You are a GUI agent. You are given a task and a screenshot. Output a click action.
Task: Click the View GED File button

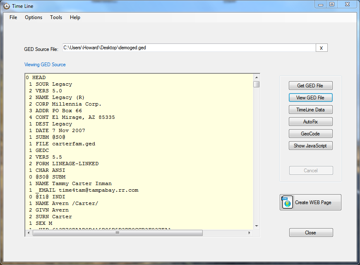(310, 97)
